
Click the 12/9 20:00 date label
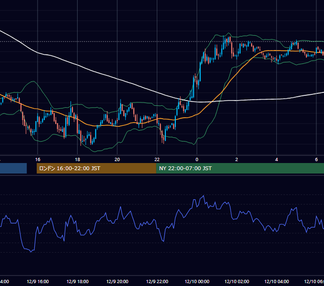click(x=117, y=281)
